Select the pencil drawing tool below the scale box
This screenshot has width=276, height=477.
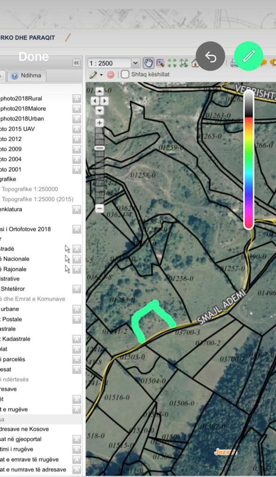click(x=93, y=74)
